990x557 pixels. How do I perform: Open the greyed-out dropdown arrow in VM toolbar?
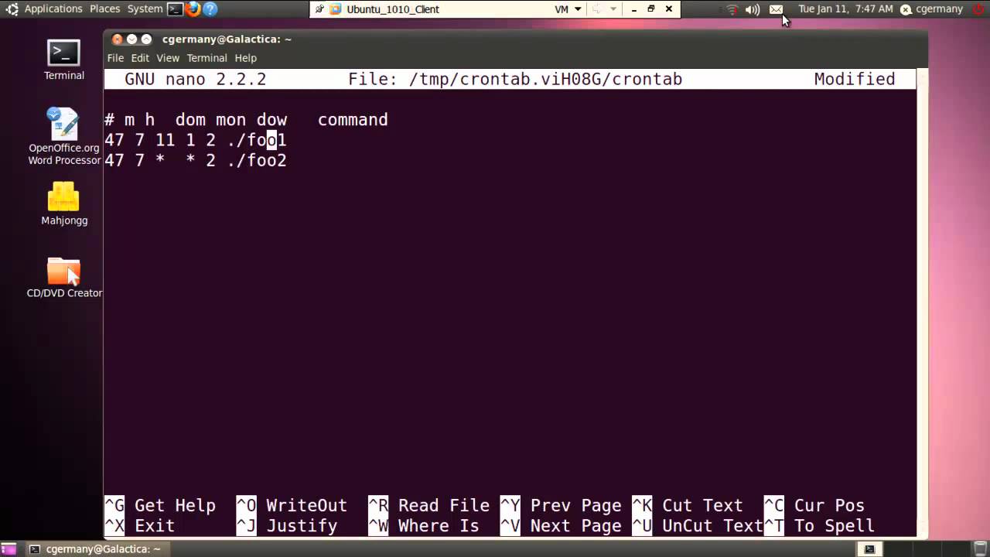pyautogui.click(x=613, y=9)
